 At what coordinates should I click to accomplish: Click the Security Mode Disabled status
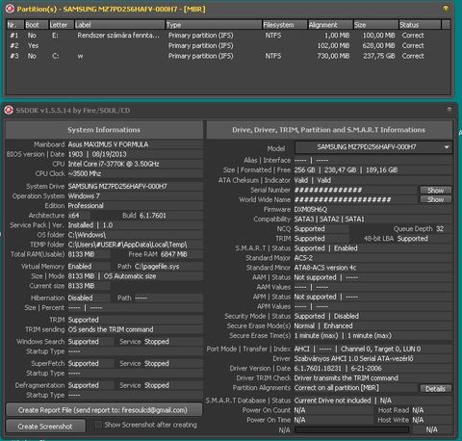(x=346, y=316)
